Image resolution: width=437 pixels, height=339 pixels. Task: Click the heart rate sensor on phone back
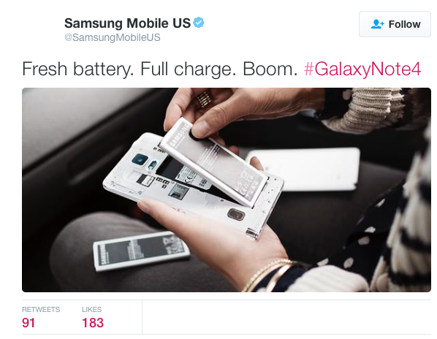coord(153,164)
